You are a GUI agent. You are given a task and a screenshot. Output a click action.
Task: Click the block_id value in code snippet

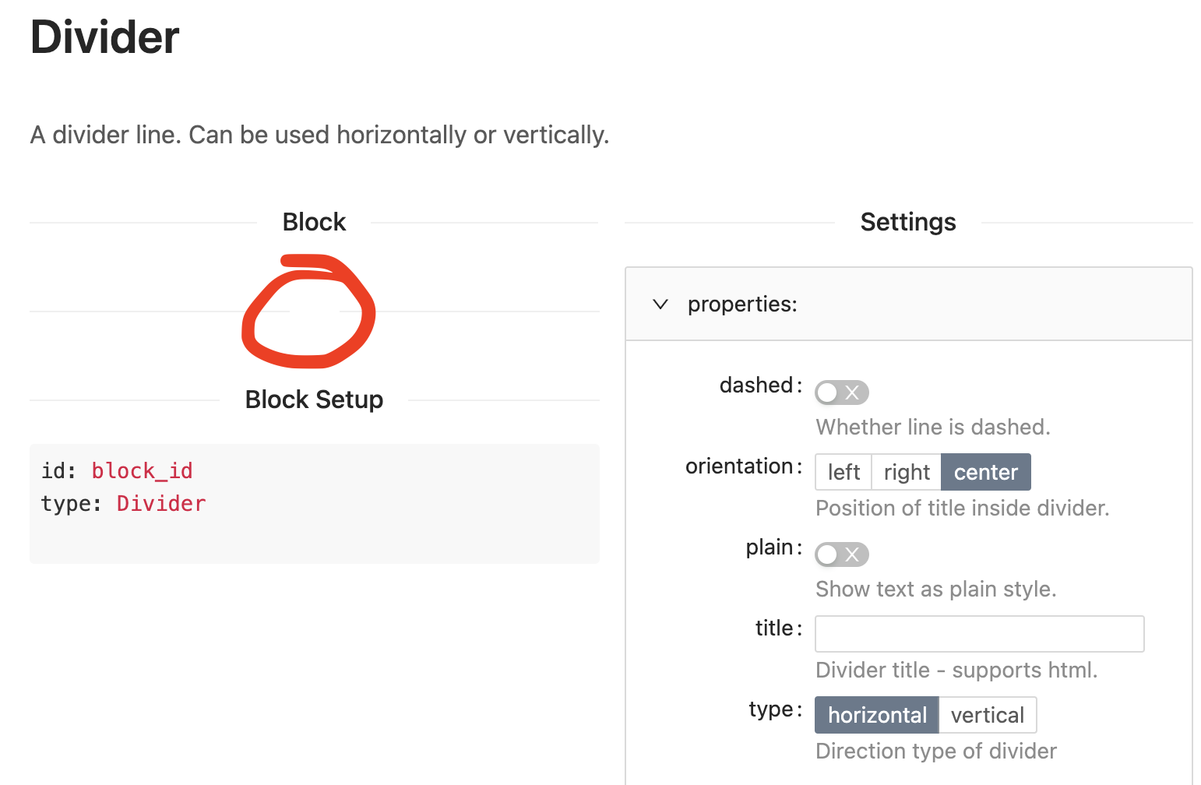click(x=143, y=470)
